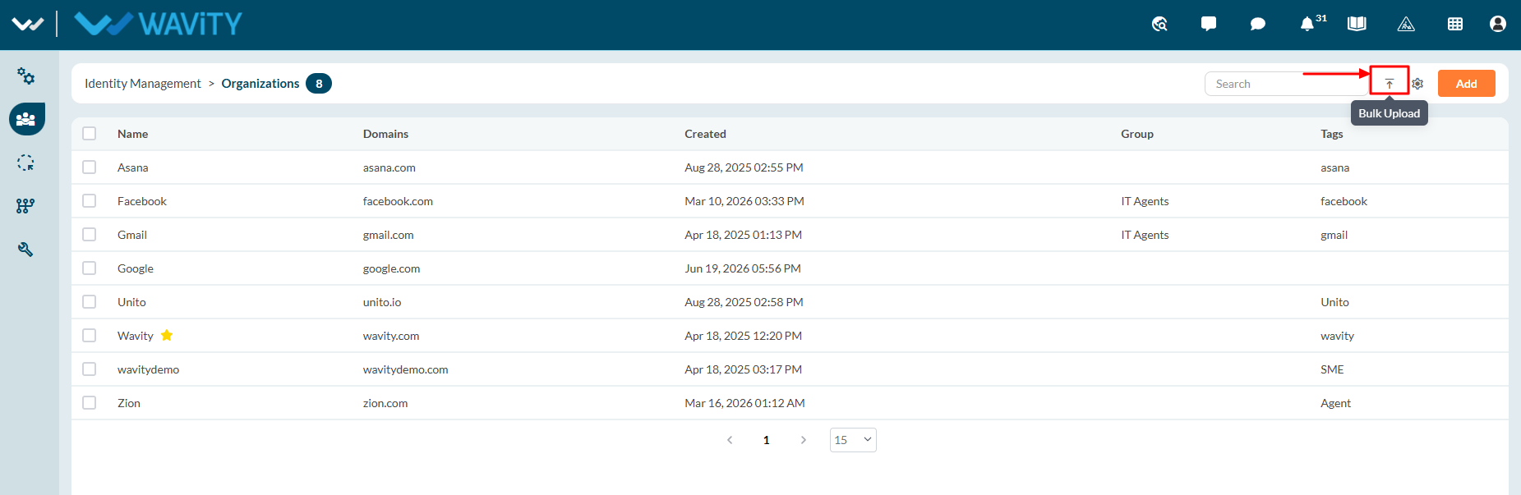1521x495 pixels.
Task: Click the SME tag in wavitydemo row
Action: pos(1332,369)
